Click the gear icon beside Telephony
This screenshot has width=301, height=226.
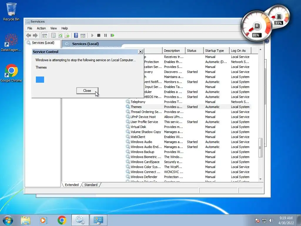pos(128,102)
